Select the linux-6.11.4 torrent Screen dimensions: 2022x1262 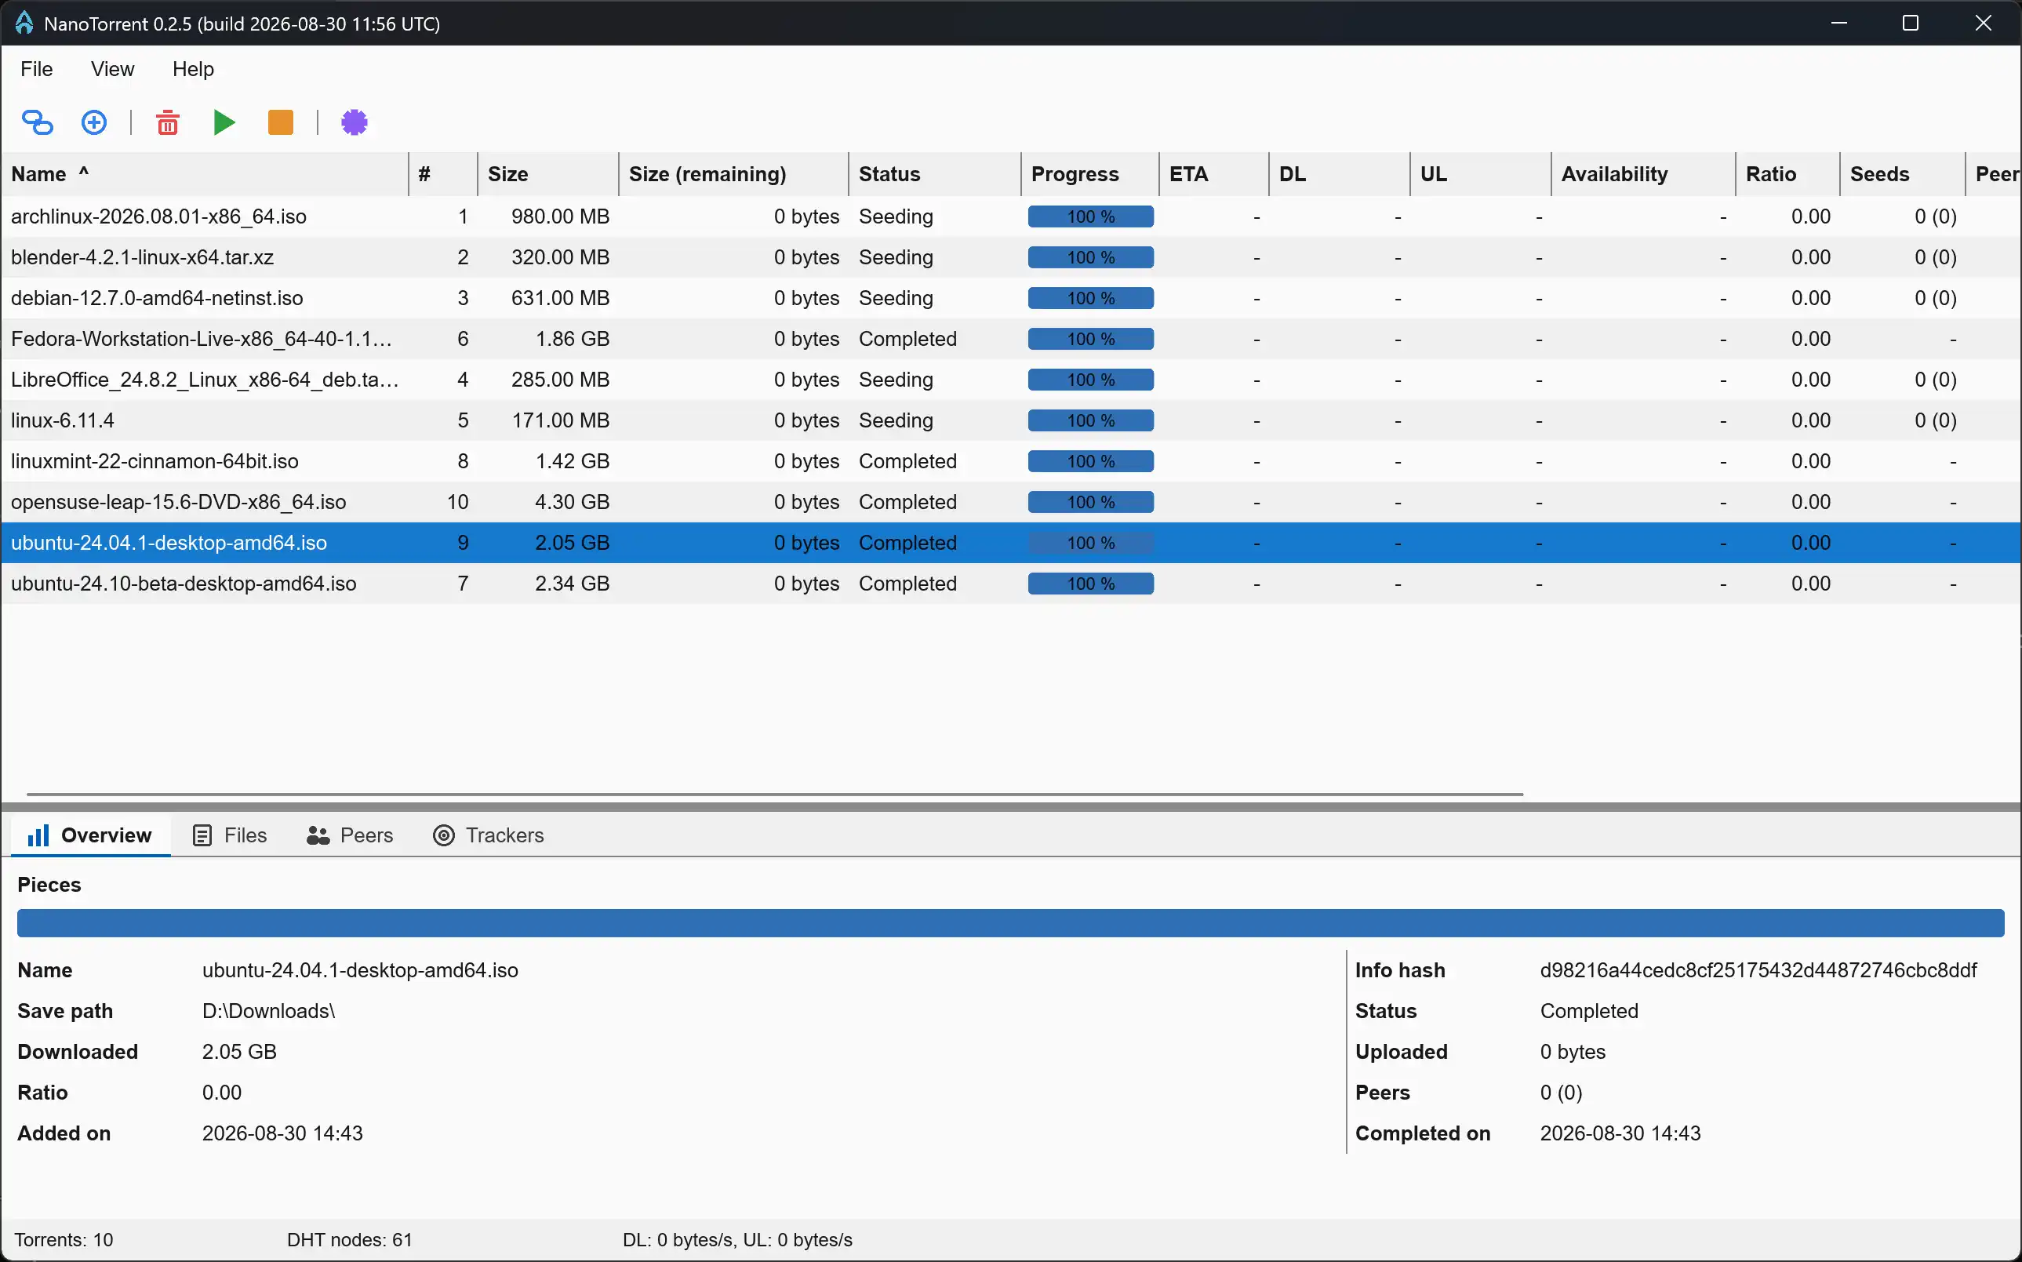coord(1010,420)
